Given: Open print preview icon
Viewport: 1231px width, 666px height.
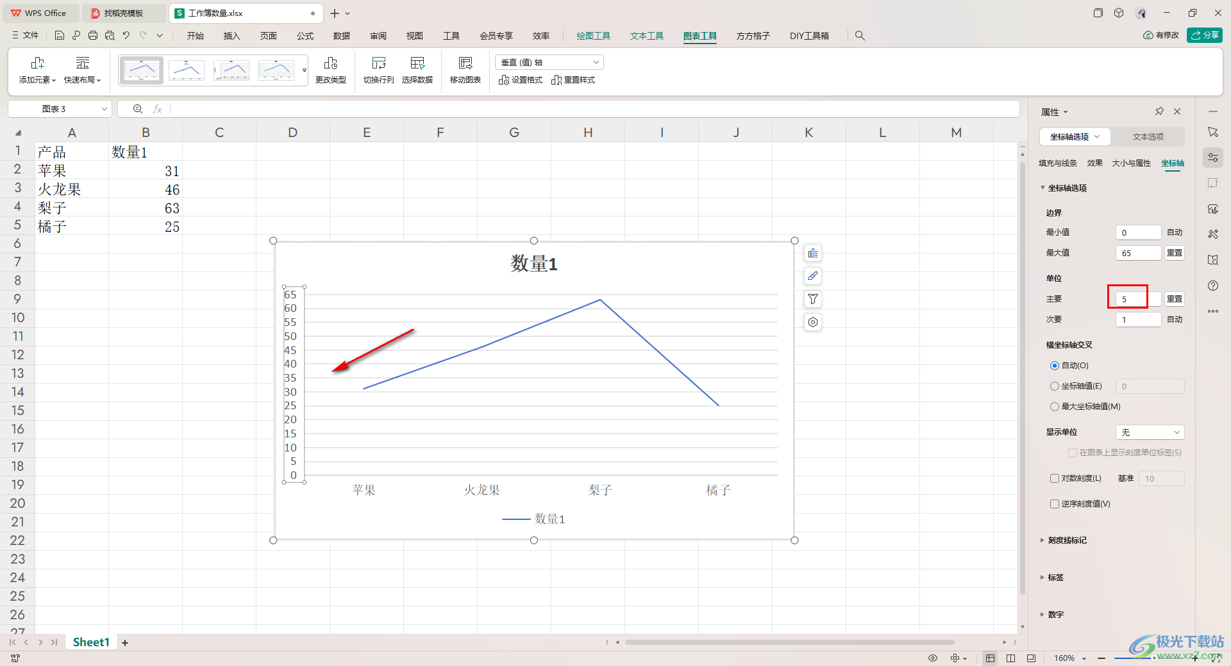Looking at the screenshot, I should click(x=110, y=36).
